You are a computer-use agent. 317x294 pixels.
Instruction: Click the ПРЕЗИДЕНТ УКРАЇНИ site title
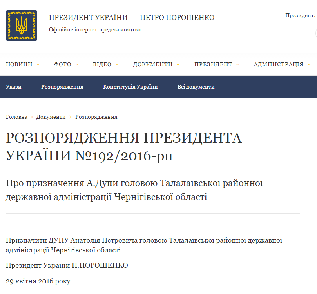(88, 18)
